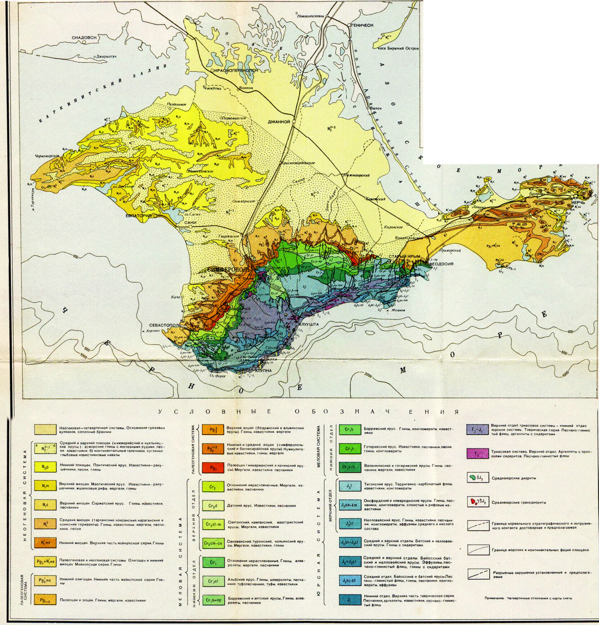
Task: Select the Pg₁₊₂ Paleocene and Eocene legend swatch
Action: tap(45, 600)
